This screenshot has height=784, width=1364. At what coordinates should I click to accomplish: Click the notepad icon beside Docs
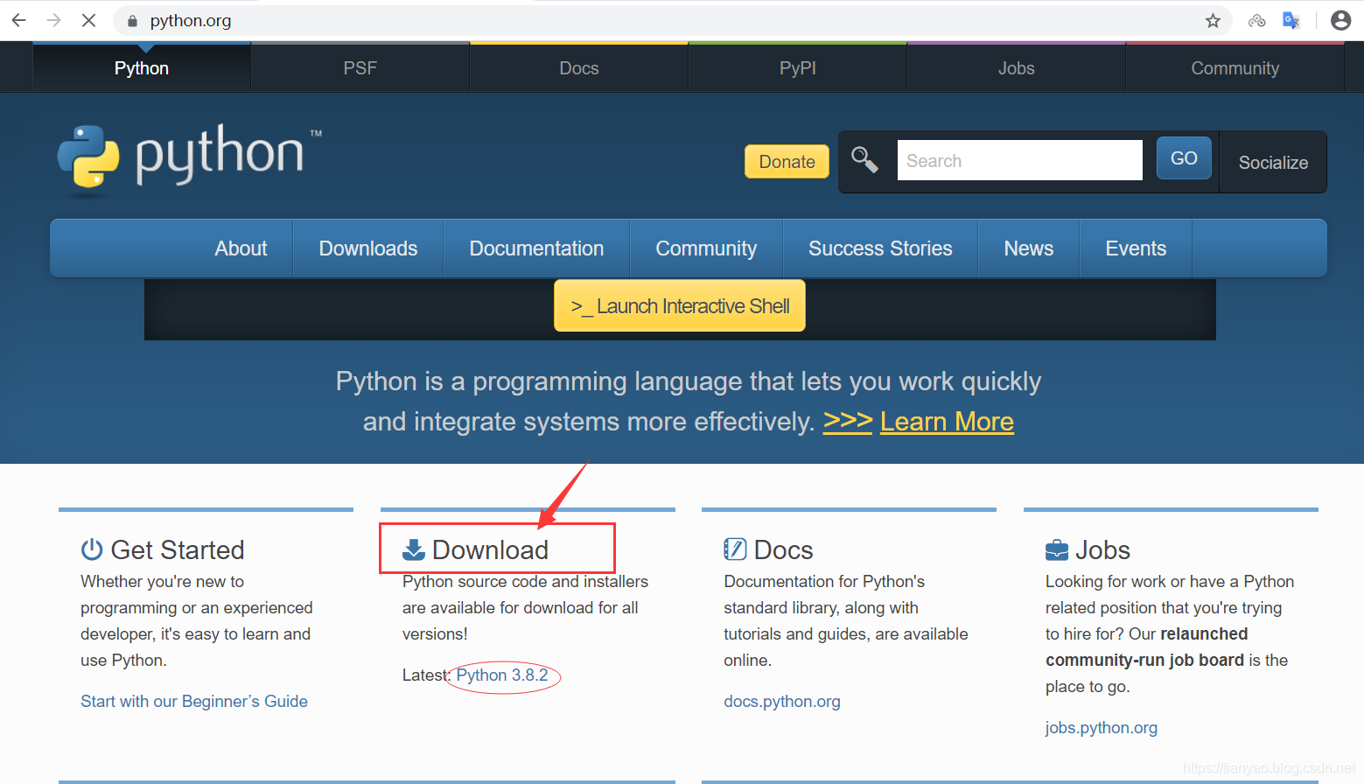tap(735, 549)
